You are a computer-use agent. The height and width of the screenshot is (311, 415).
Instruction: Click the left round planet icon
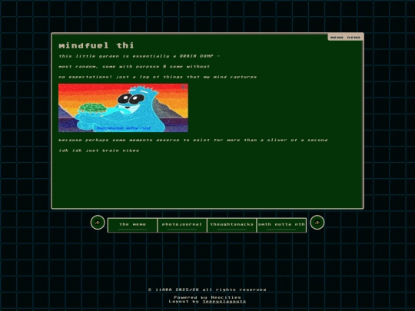98,223
